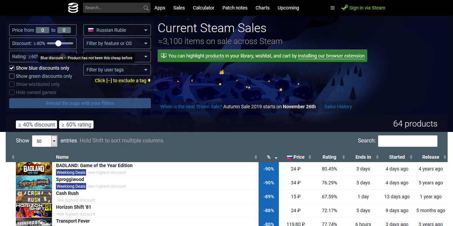Viewport: 453px width, 226px height.
Task: Click sort arrows left of Name column
Action: (x=13, y=157)
